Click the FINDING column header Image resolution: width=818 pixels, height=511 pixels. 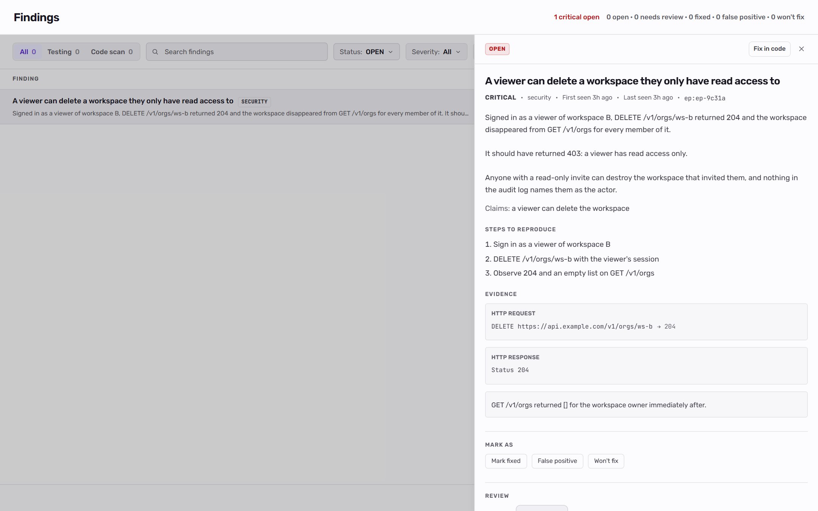pyautogui.click(x=25, y=79)
